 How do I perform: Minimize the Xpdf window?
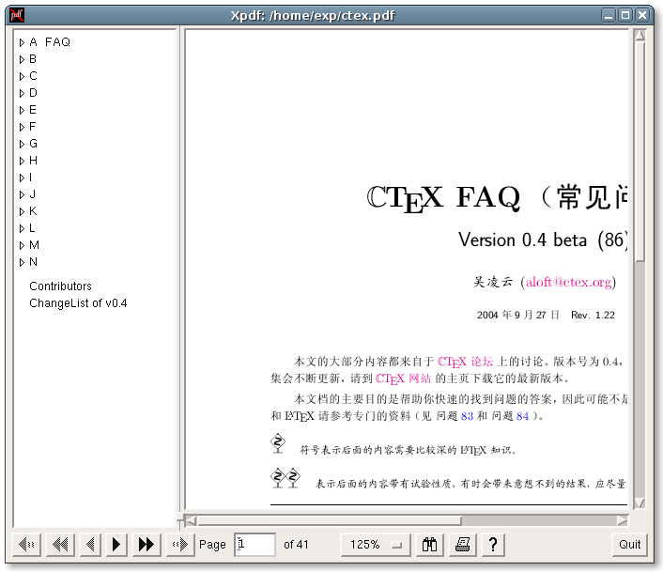[609, 15]
